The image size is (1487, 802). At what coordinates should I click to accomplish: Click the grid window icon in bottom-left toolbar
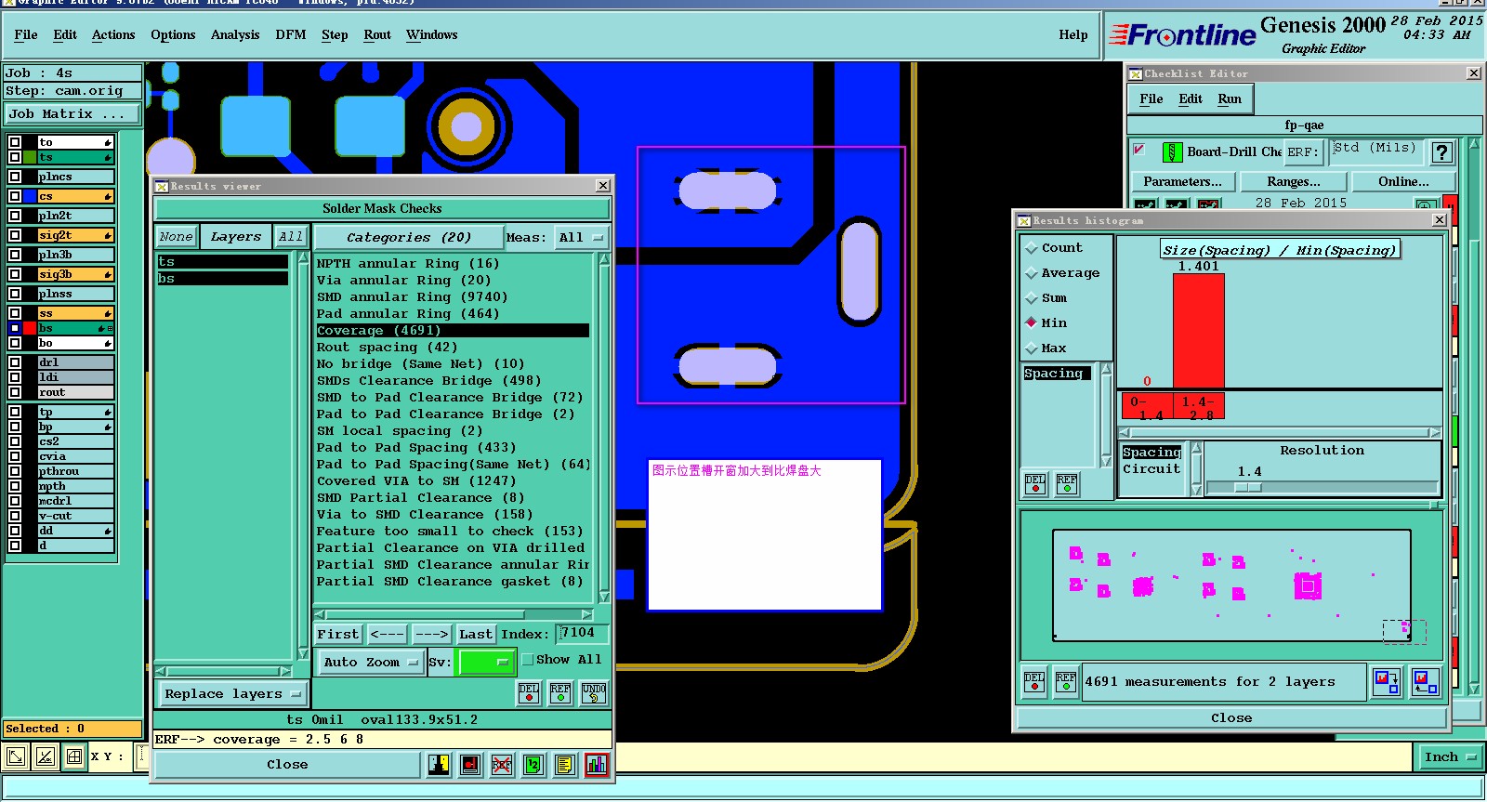tap(74, 757)
